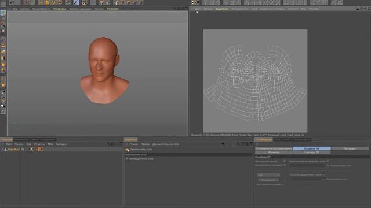Open Сетка UV menu in texture view

293,9
